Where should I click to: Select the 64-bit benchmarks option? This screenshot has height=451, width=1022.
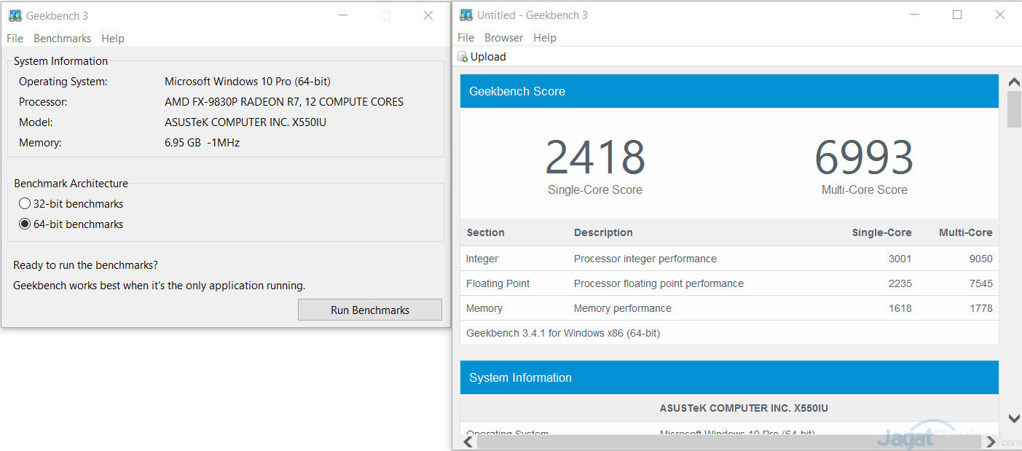pyautogui.click(x=25, y=224)
